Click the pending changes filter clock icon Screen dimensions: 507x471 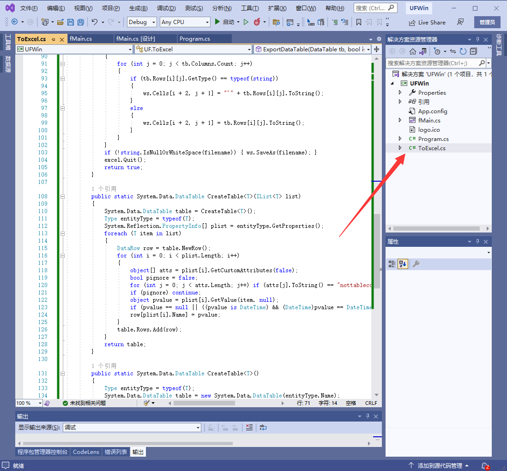tap(437, 51)
